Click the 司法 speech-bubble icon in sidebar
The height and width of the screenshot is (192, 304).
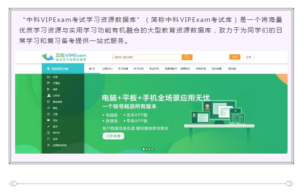pos(48,120)
